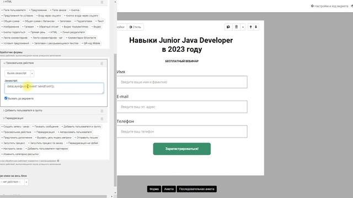Click into the Javascript code textarea
Viewport: 353px width, 198px height.
click(54, 88)
